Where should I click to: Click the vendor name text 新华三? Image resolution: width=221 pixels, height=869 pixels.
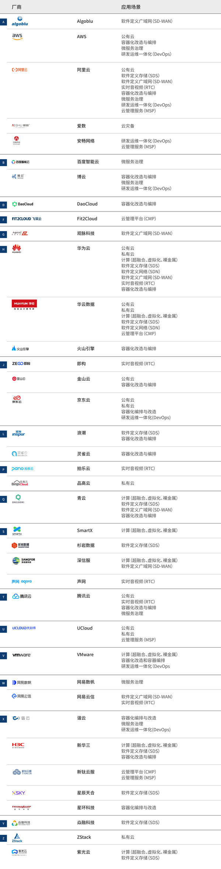(84, 745)
